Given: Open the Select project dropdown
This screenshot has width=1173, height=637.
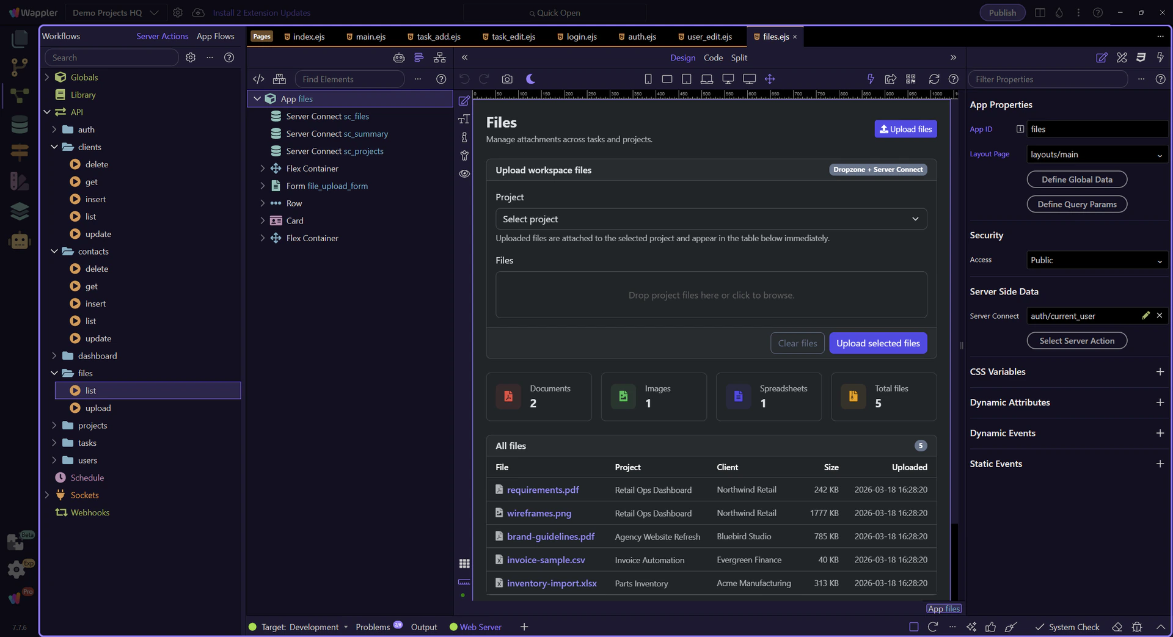Looking at the screenshot, I should (711, 219).
